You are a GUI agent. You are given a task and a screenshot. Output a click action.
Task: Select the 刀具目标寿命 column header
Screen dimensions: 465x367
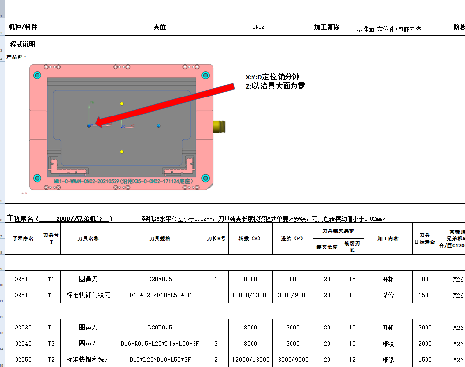[x=425, y=239]
